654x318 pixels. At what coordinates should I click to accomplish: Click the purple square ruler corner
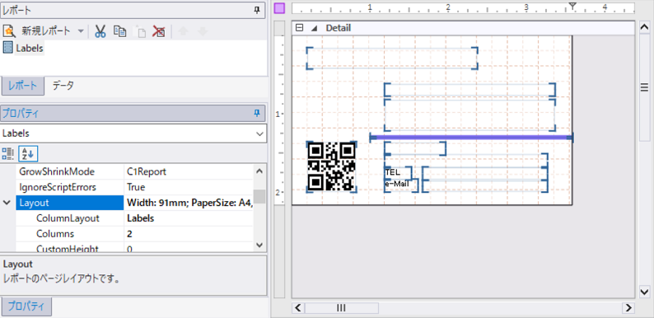[x=280, y=8]
